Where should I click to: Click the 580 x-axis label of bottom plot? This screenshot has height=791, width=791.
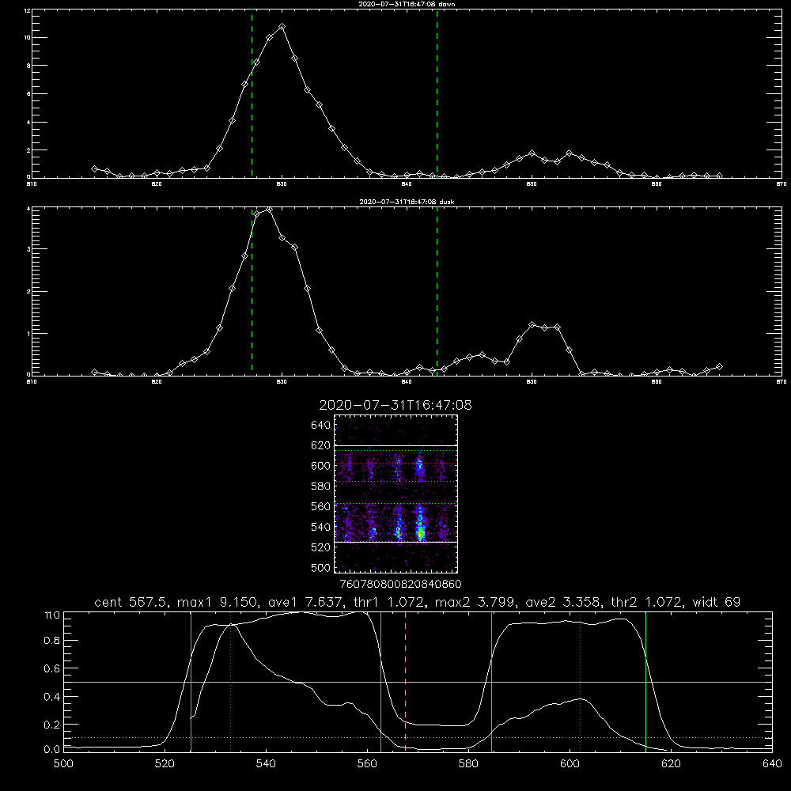468,764
